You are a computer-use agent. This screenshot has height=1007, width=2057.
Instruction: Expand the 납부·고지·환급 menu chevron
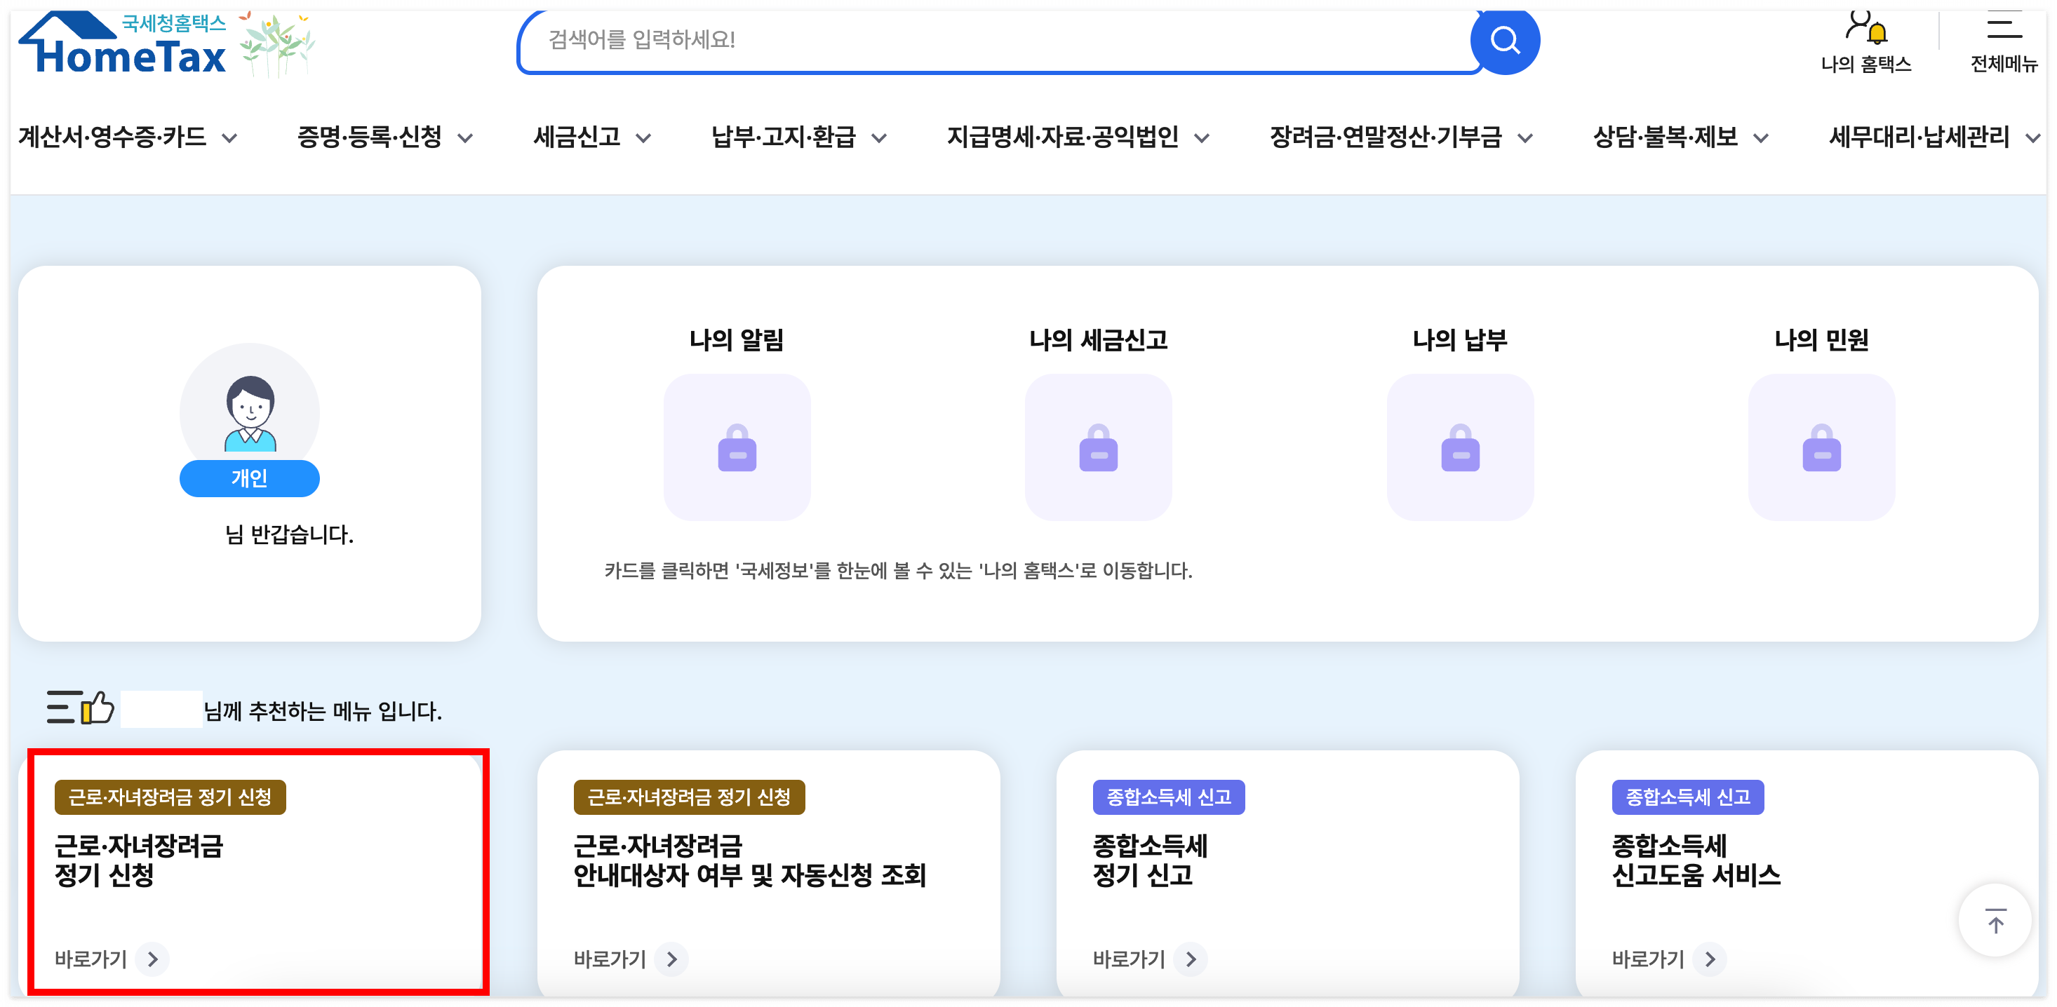point(878,139)
